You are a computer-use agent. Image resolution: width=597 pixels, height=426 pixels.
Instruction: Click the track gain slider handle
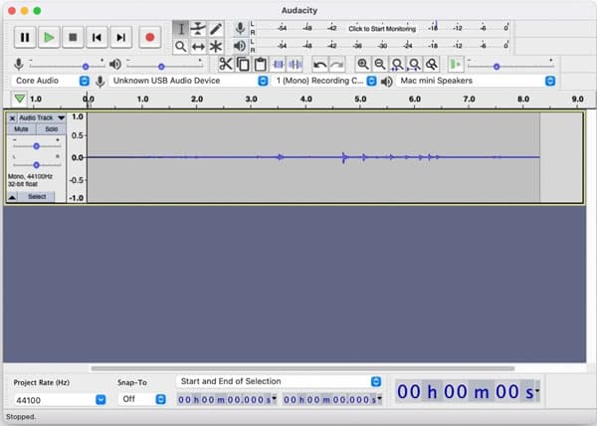[37, 145]
